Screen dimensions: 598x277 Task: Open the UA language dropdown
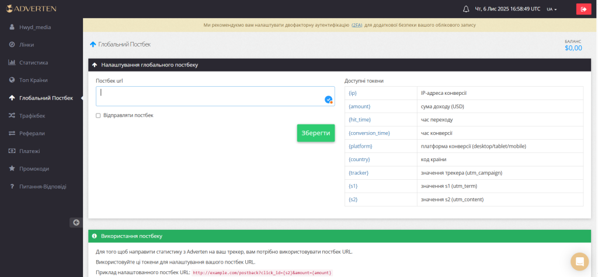(x=551, y=9)
